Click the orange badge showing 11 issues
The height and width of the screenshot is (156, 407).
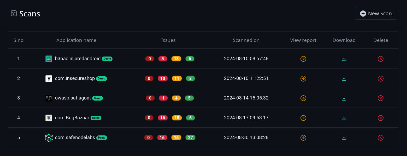coord(177,78)
